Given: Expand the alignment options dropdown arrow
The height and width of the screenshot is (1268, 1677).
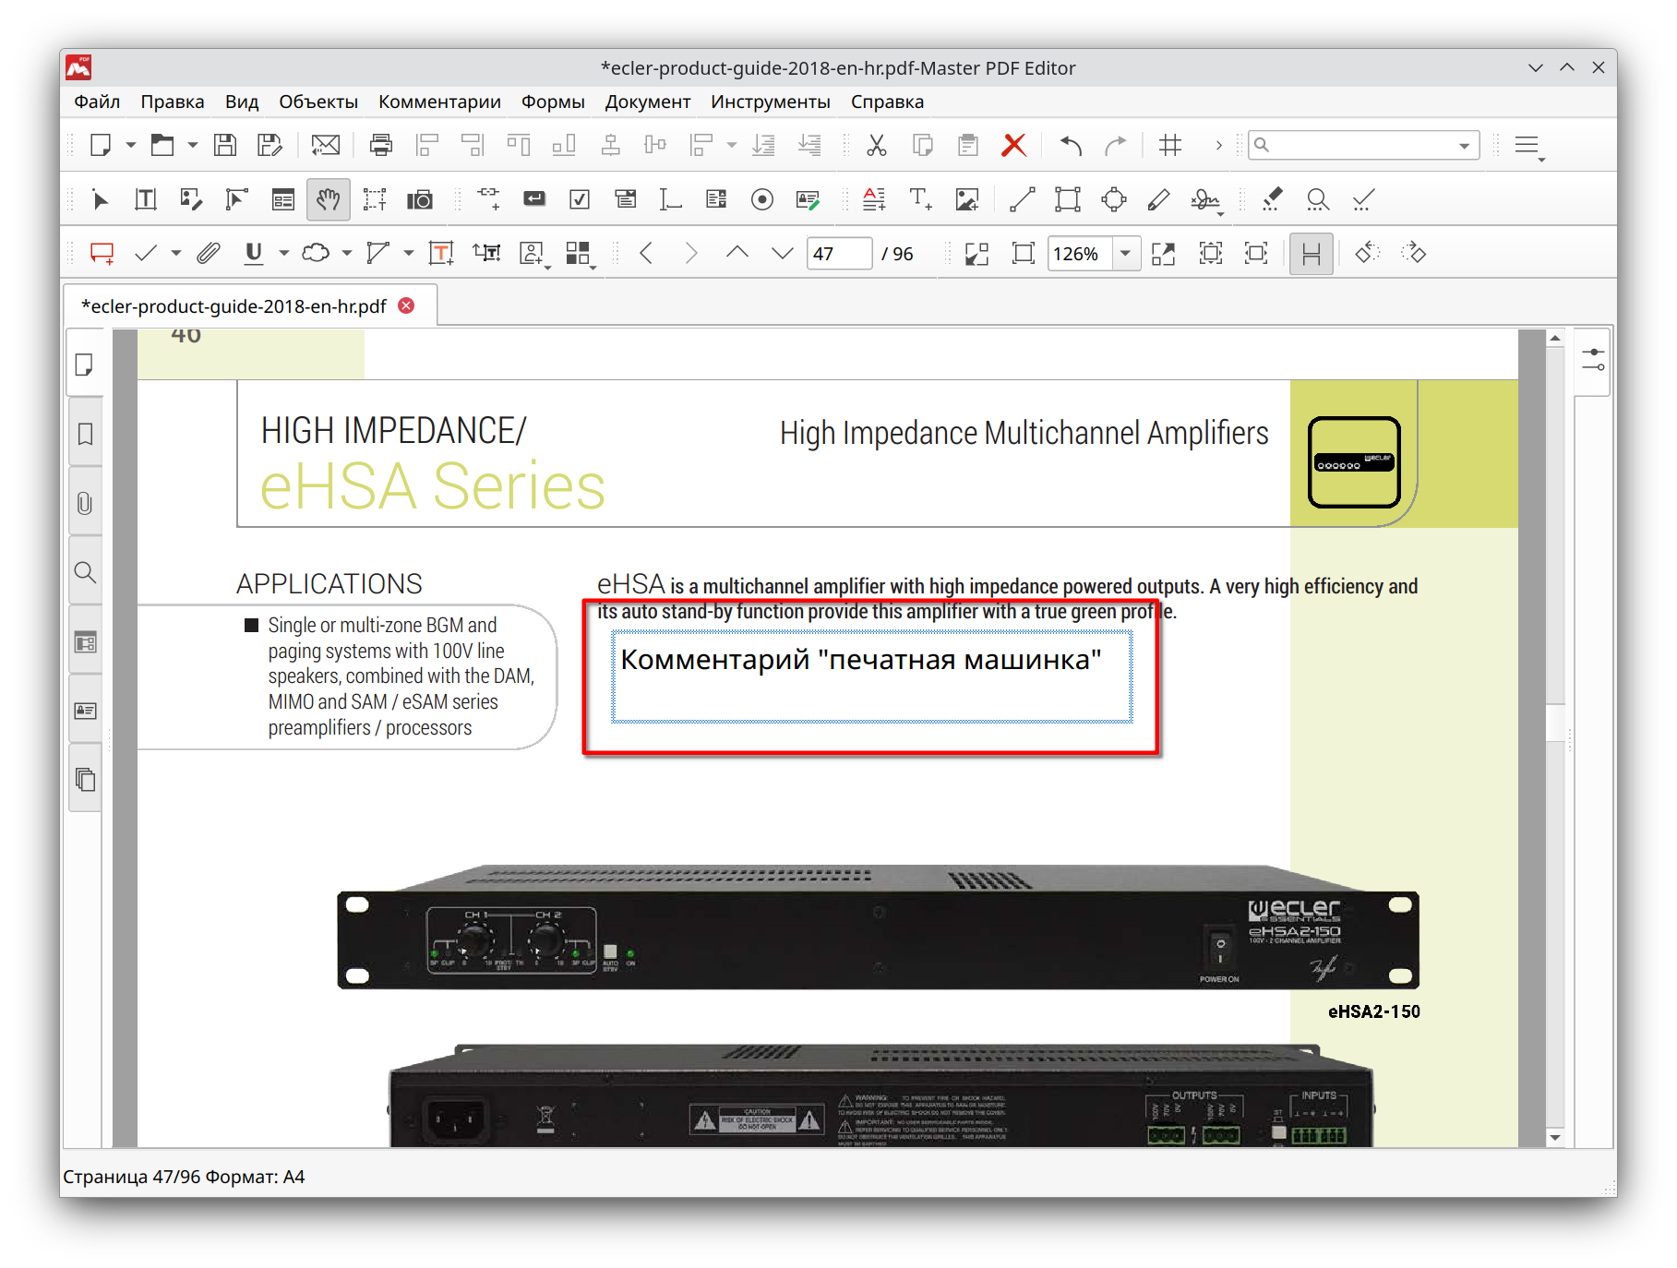Looking at the screenshot, I should coord(732,145).
